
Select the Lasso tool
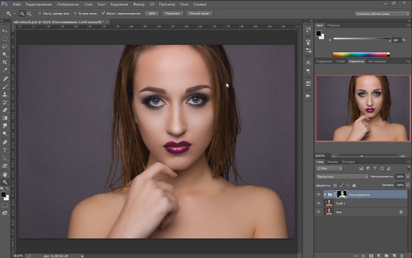[5, 46]
